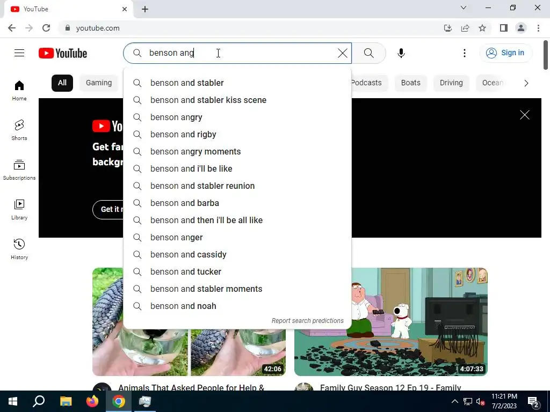Open Subscriptions in the sidebar

(19, 170)
